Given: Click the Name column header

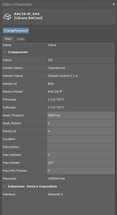Looking at the screenshot, I should click(24, 45).
